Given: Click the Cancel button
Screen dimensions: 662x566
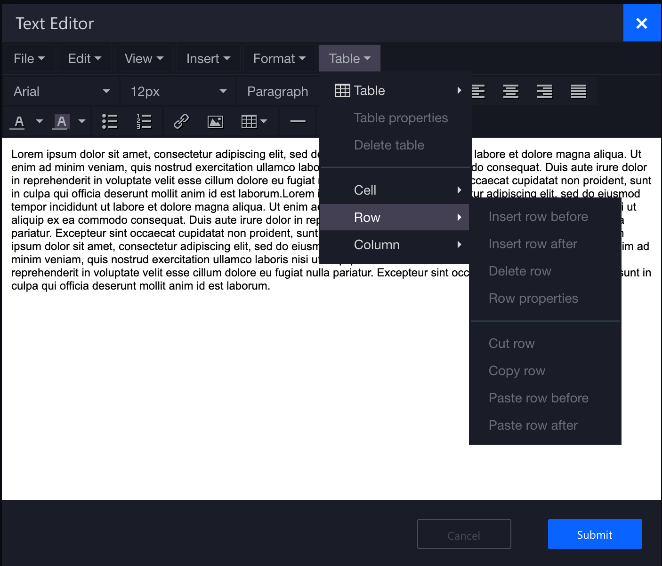Looking at the screenshot, I should (464, 534).
